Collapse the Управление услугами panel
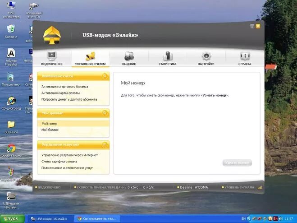The image size is (297, 223). click(105, 144)
